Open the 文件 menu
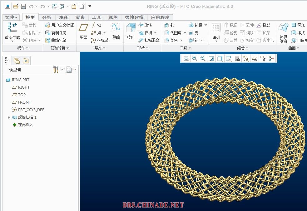 12,17
